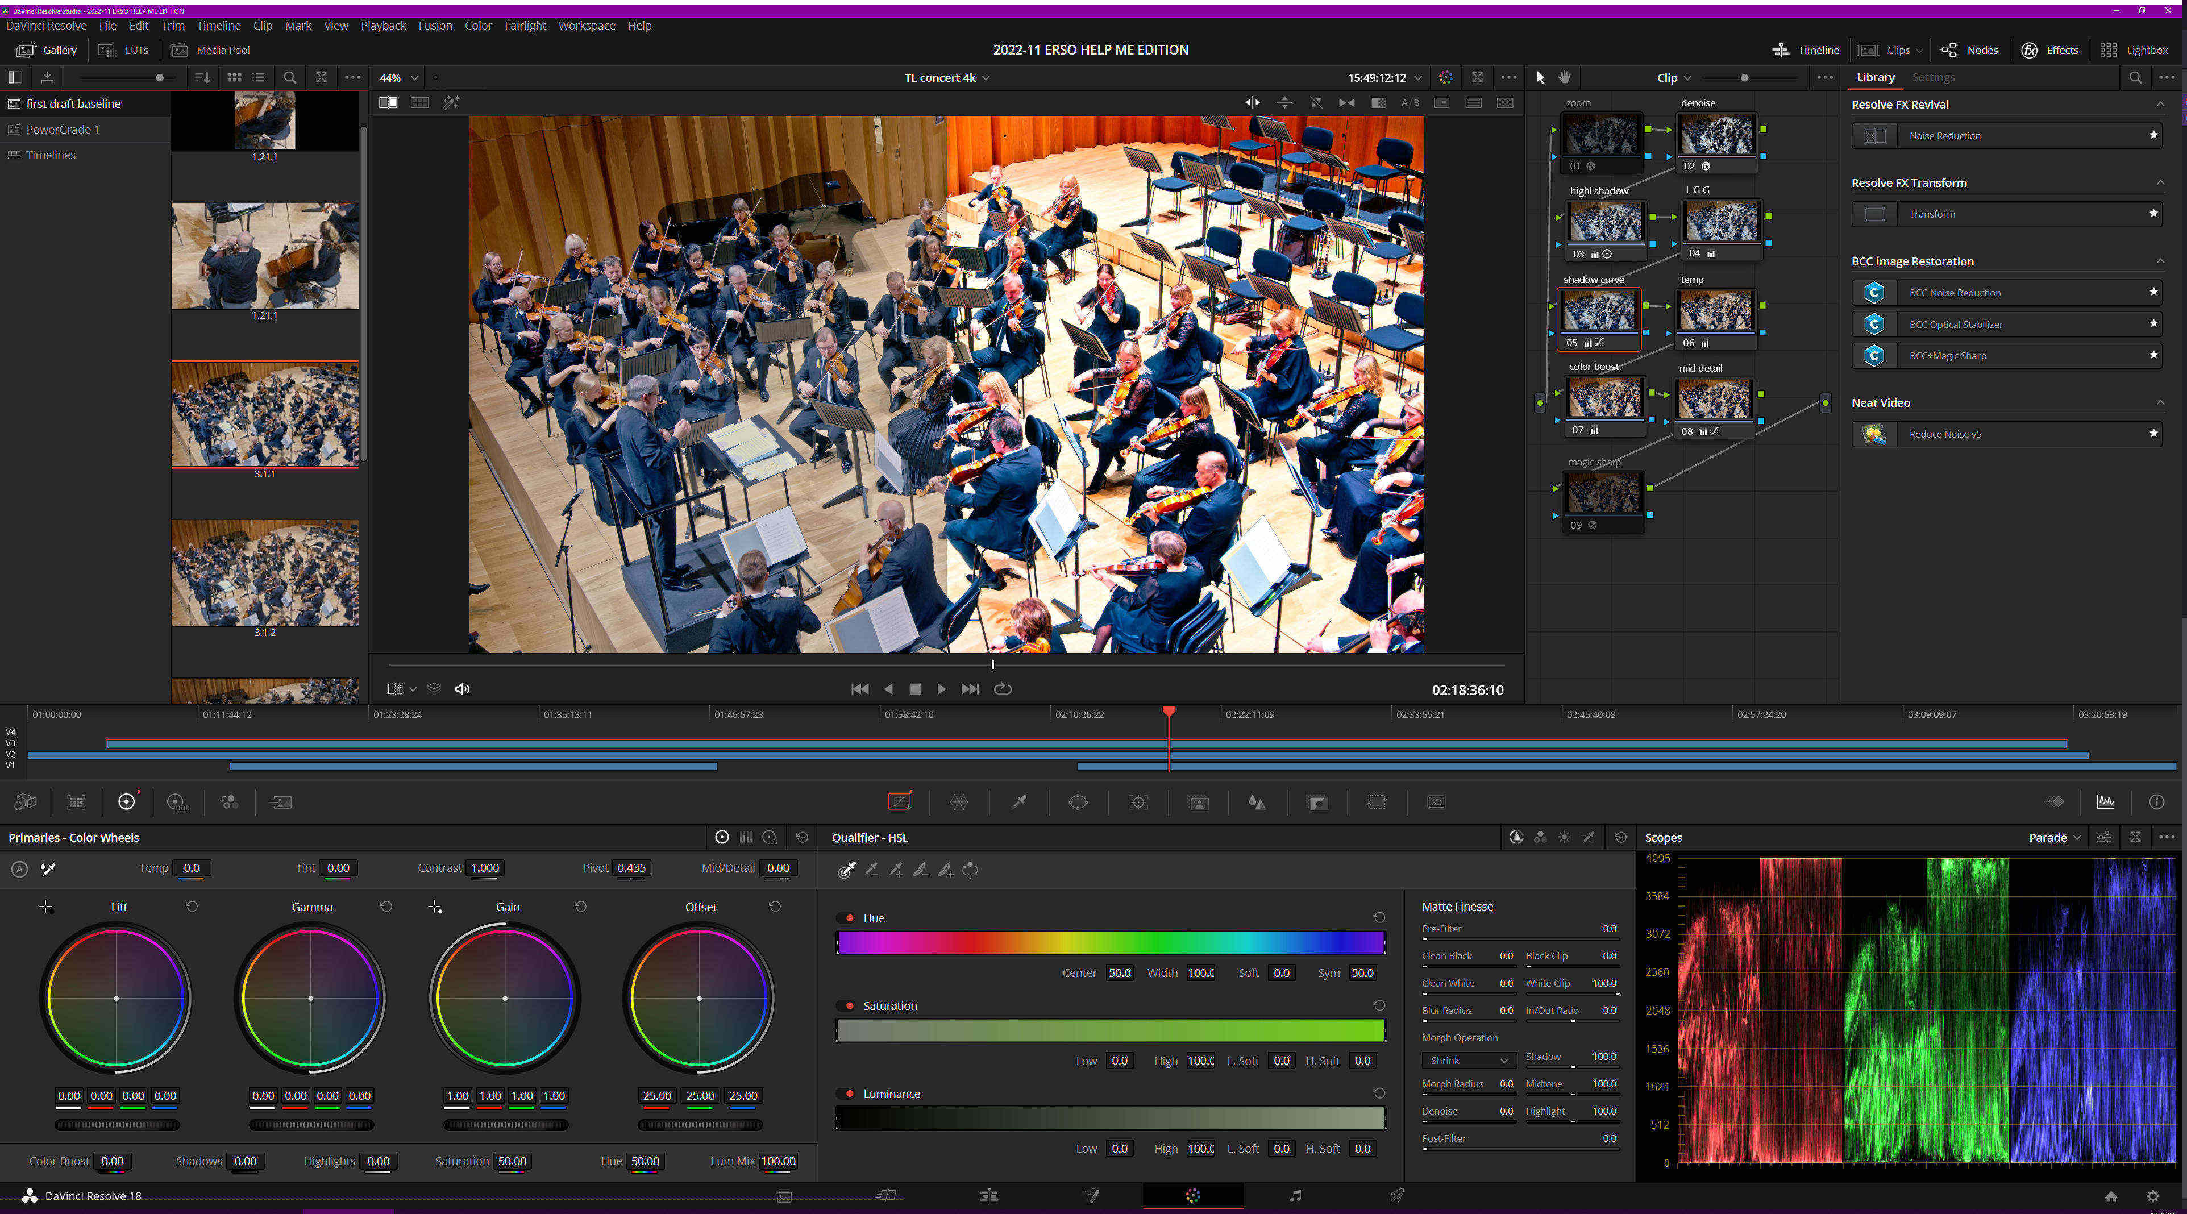Screen dimensions: 2187x1214
Task: Open project settings gear icon
Action: click(2153, 1196)
